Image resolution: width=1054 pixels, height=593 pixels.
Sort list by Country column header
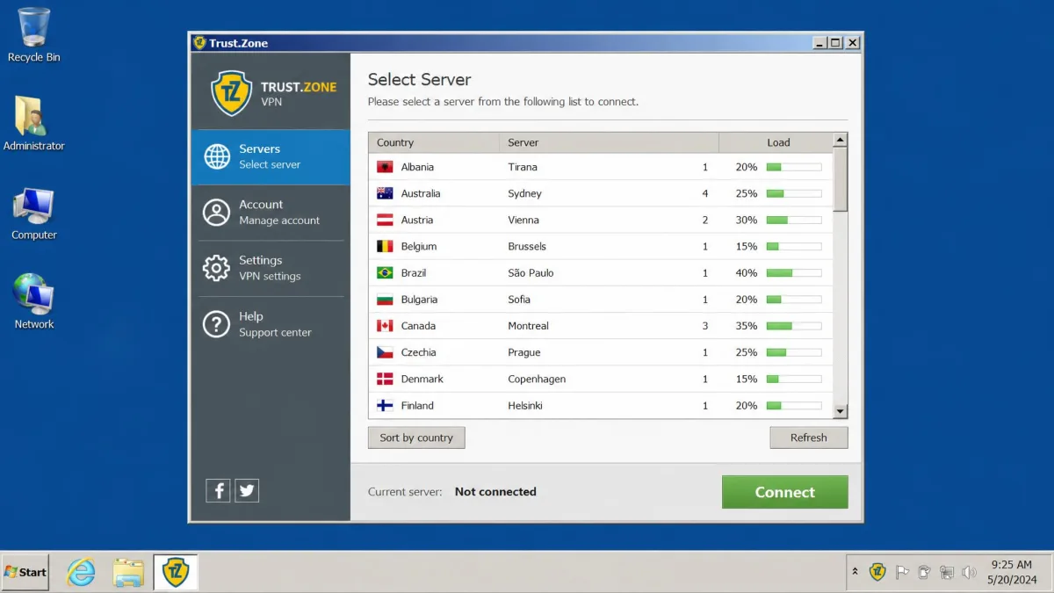pos(434,142)
